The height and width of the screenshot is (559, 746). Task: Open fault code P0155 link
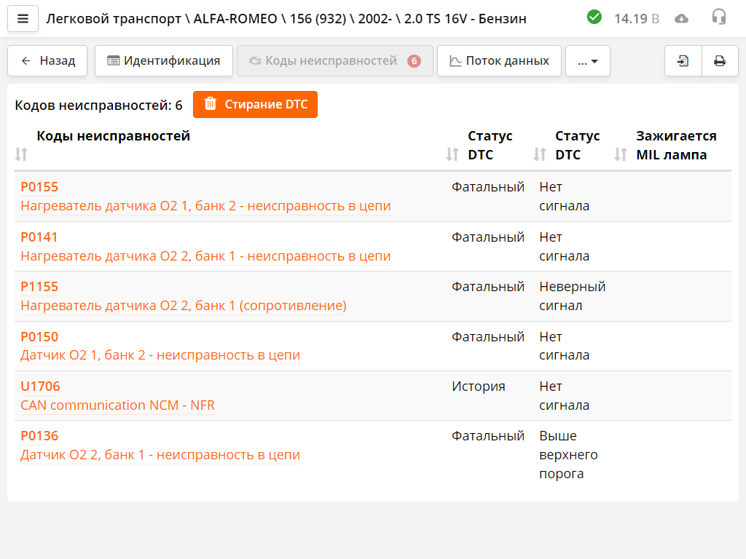coord(39,187)
